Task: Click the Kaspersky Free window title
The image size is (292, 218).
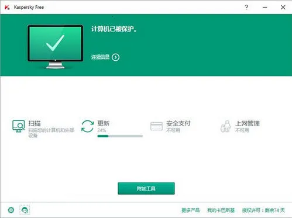Action: coord(29,7)
